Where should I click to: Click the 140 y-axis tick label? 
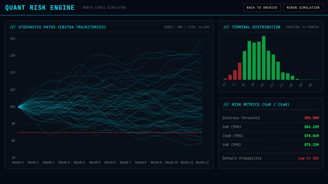tap(13, 39)
